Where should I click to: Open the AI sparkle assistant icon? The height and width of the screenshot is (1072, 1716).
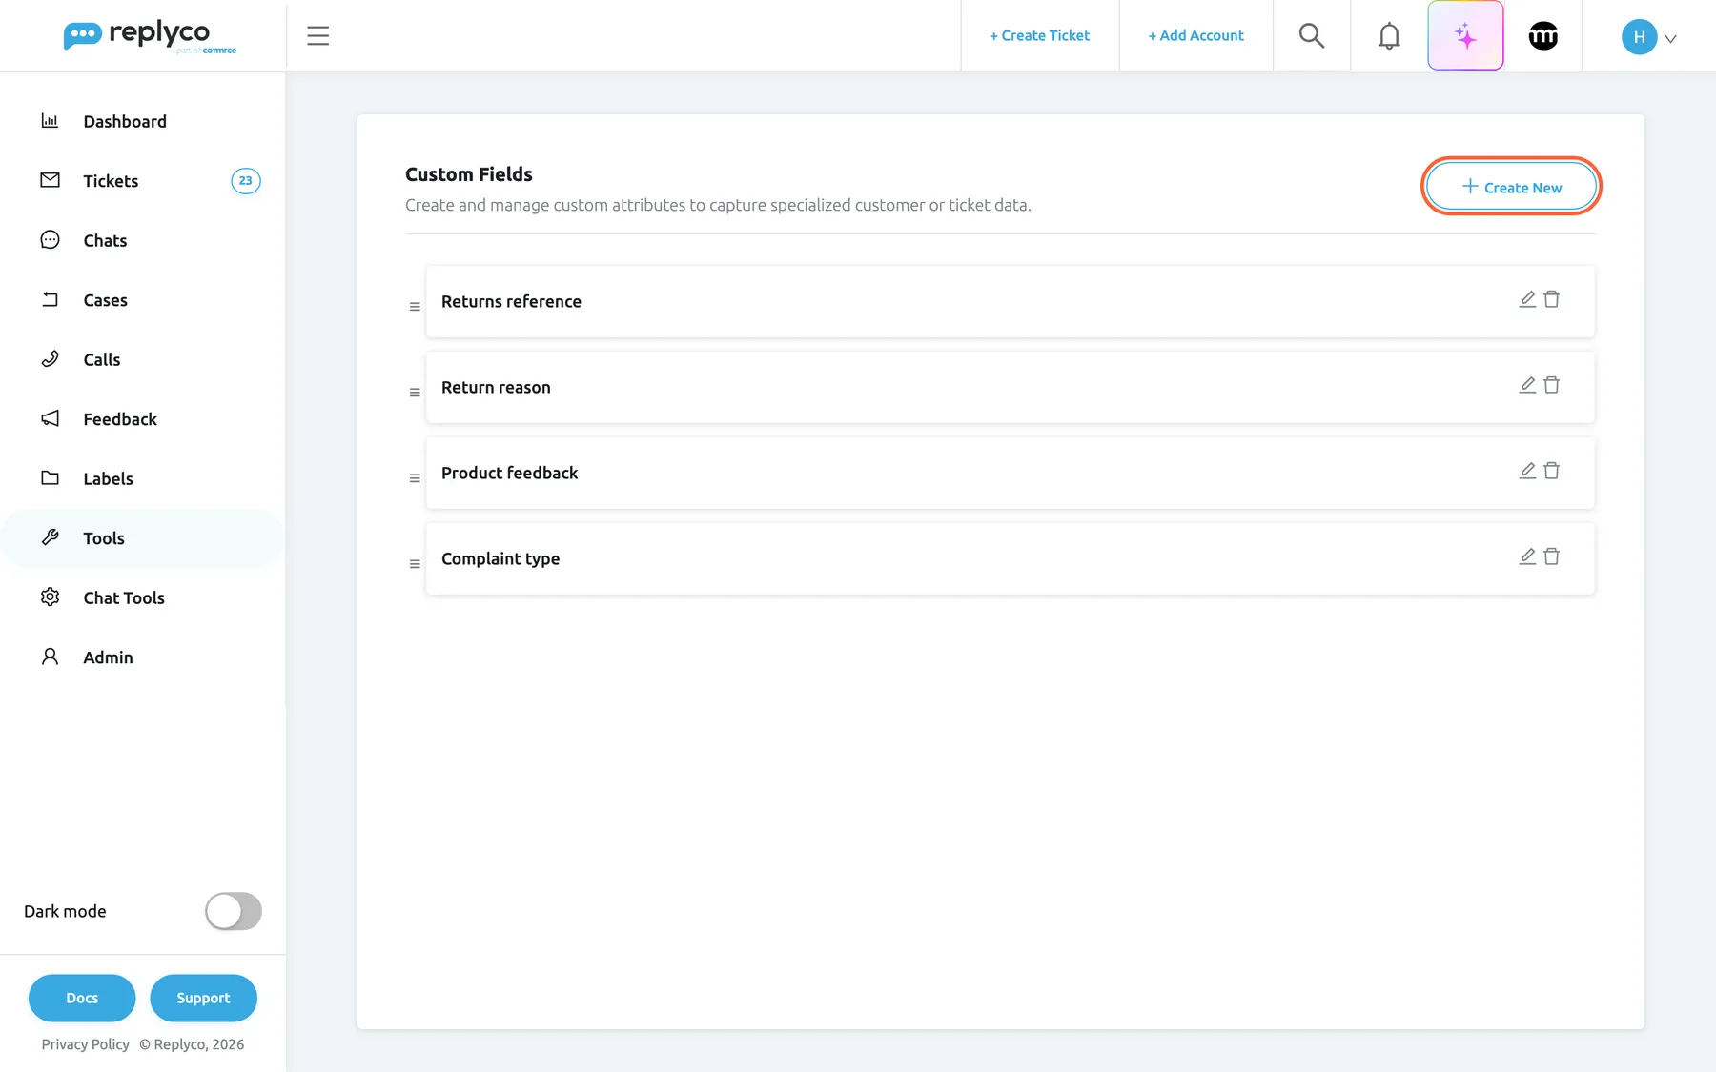[1465, 36]
